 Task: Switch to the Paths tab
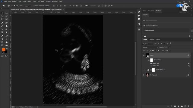[x=158, y=39]
